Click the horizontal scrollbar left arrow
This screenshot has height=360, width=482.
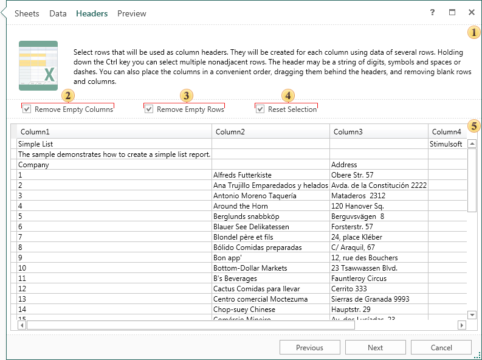click(x=22, y=325)
